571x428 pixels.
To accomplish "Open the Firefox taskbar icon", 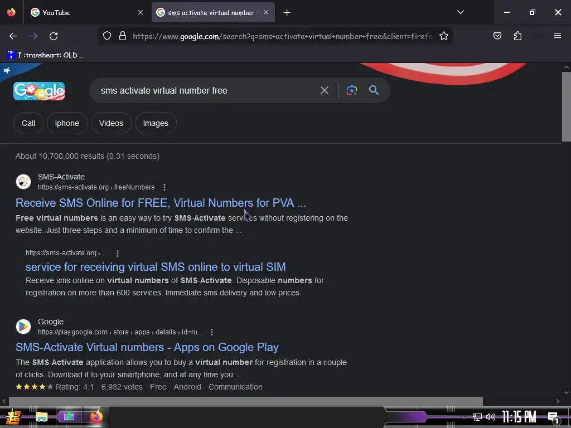I will 96,417.
